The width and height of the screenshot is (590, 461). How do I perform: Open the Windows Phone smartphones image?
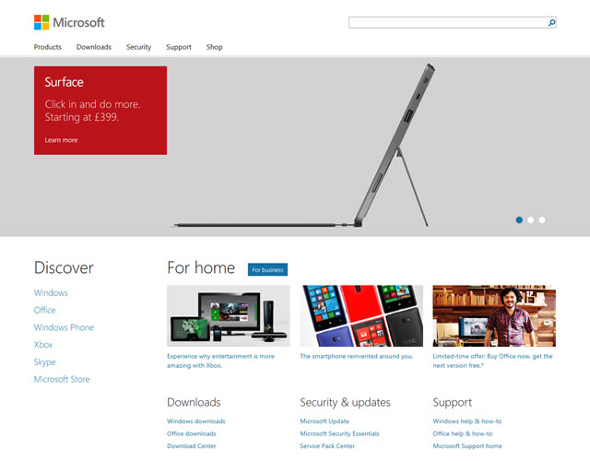click(361, 315)
